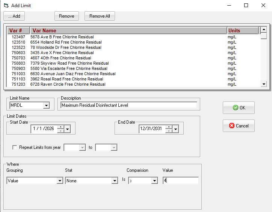Screen dimensions: 272x212
Task: Expand the Grouping dropdown
Action: tap(59, 181)
